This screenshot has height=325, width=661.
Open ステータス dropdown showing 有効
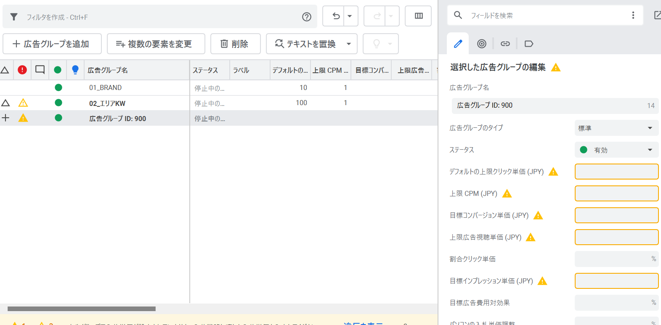(x=616, y=150)
